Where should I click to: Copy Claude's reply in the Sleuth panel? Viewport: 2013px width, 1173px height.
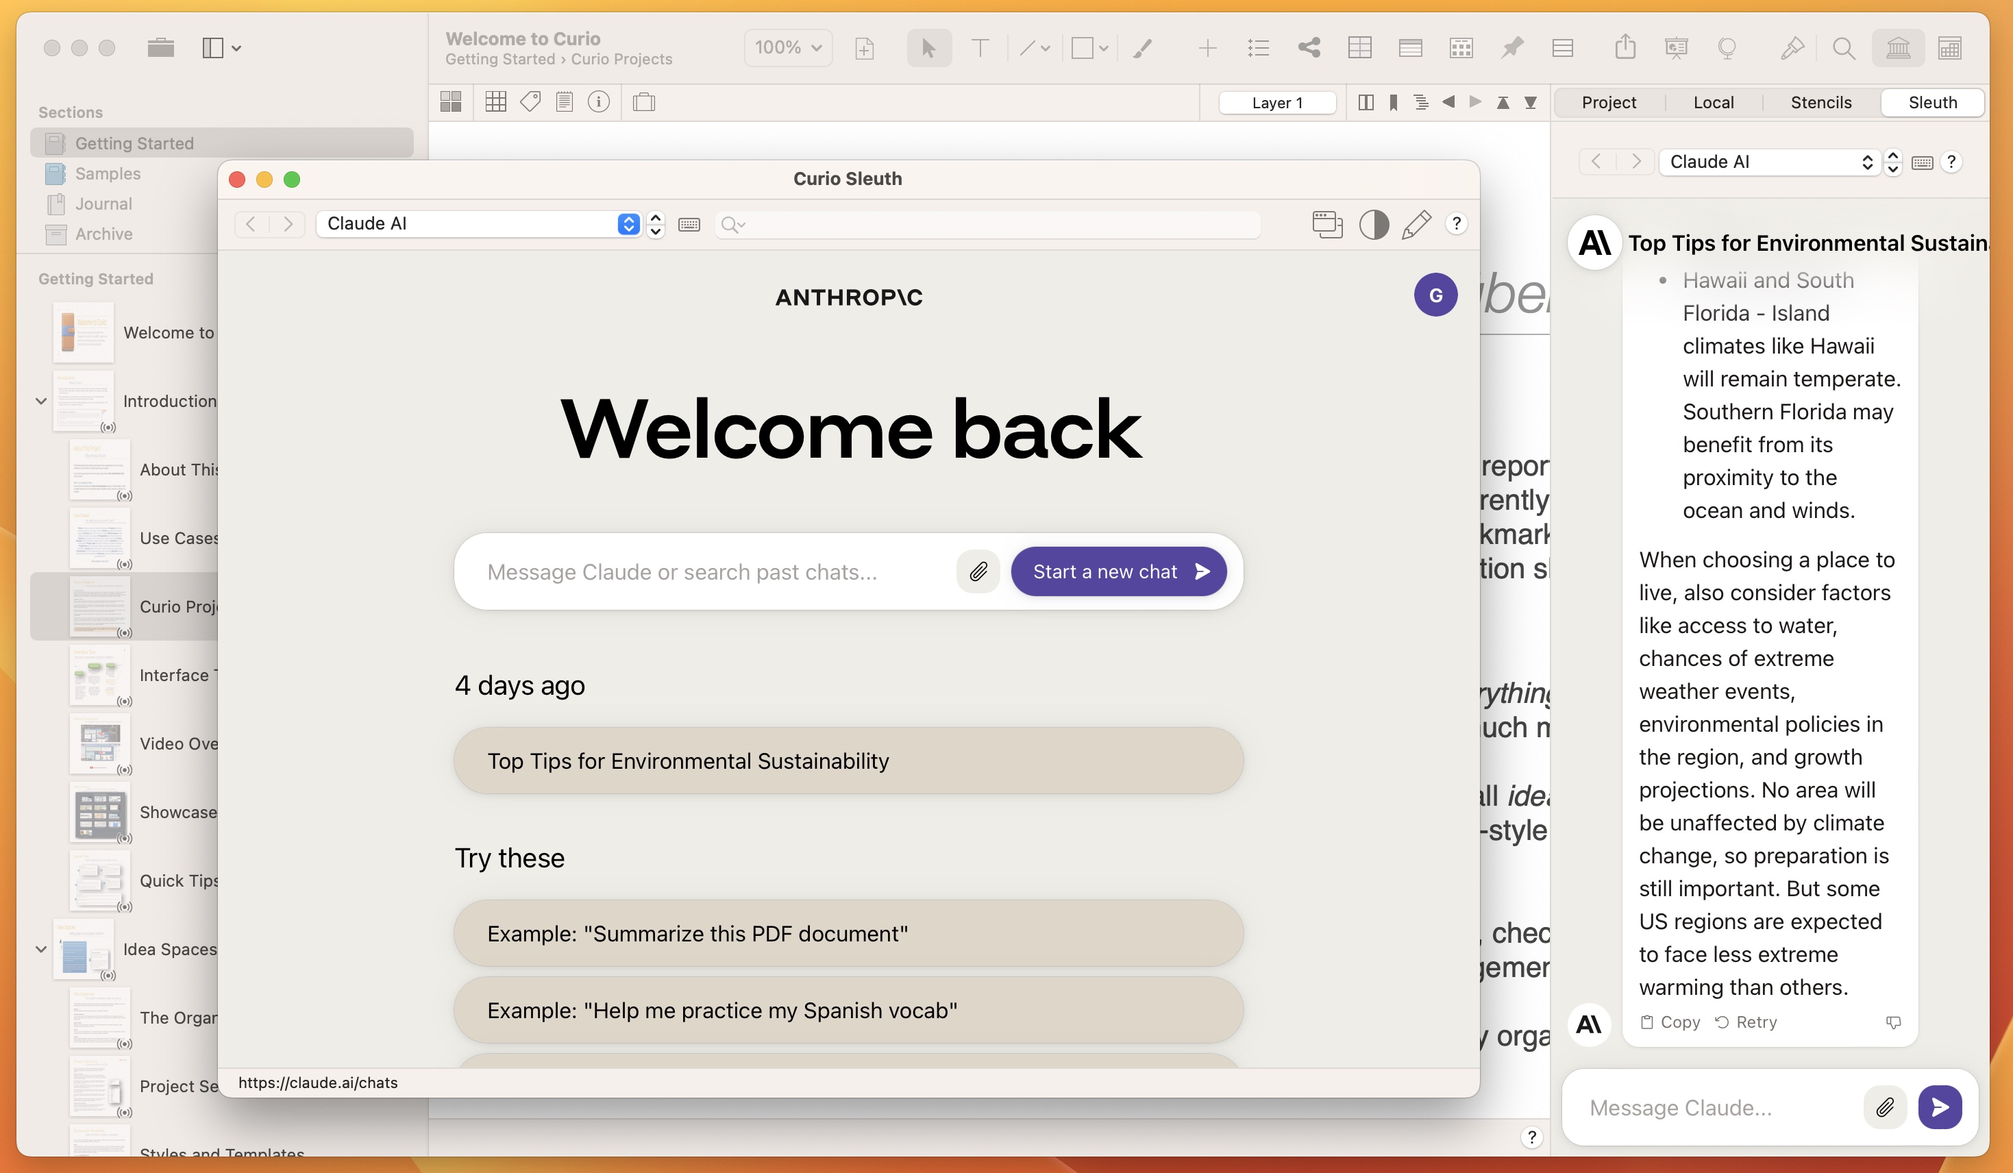coord(1670,1022)
